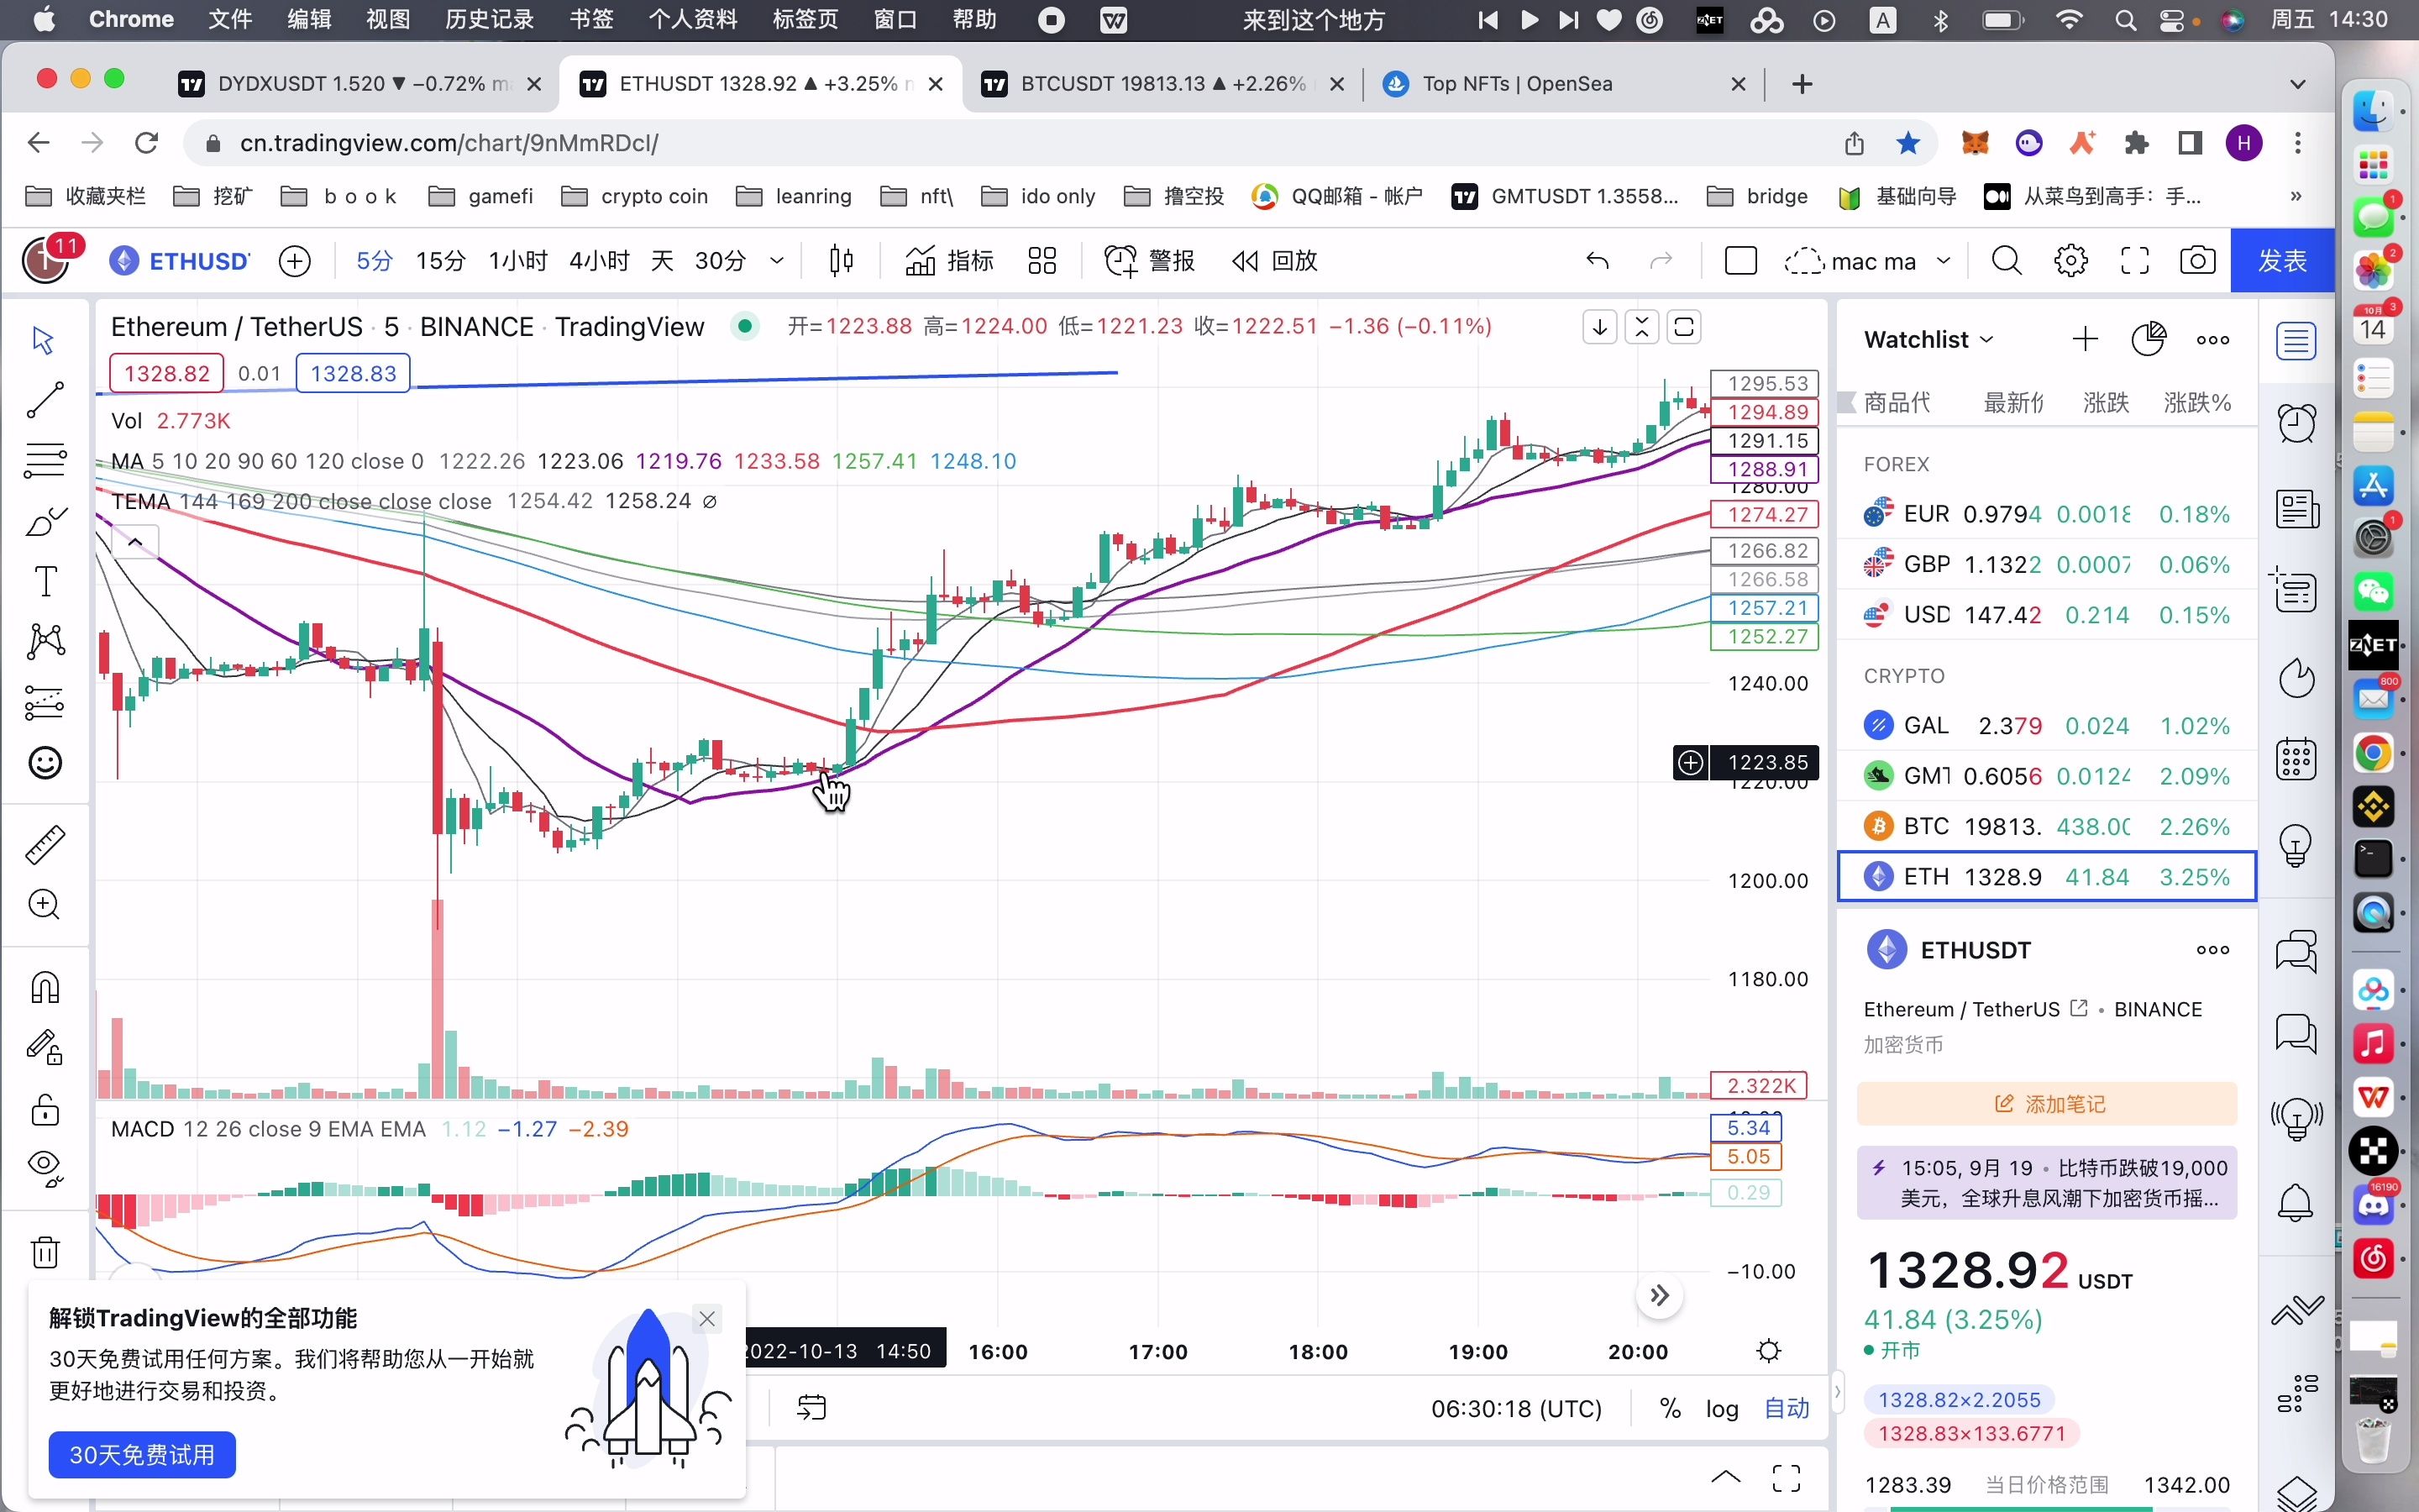Select the cursor arrow tool

43,340
